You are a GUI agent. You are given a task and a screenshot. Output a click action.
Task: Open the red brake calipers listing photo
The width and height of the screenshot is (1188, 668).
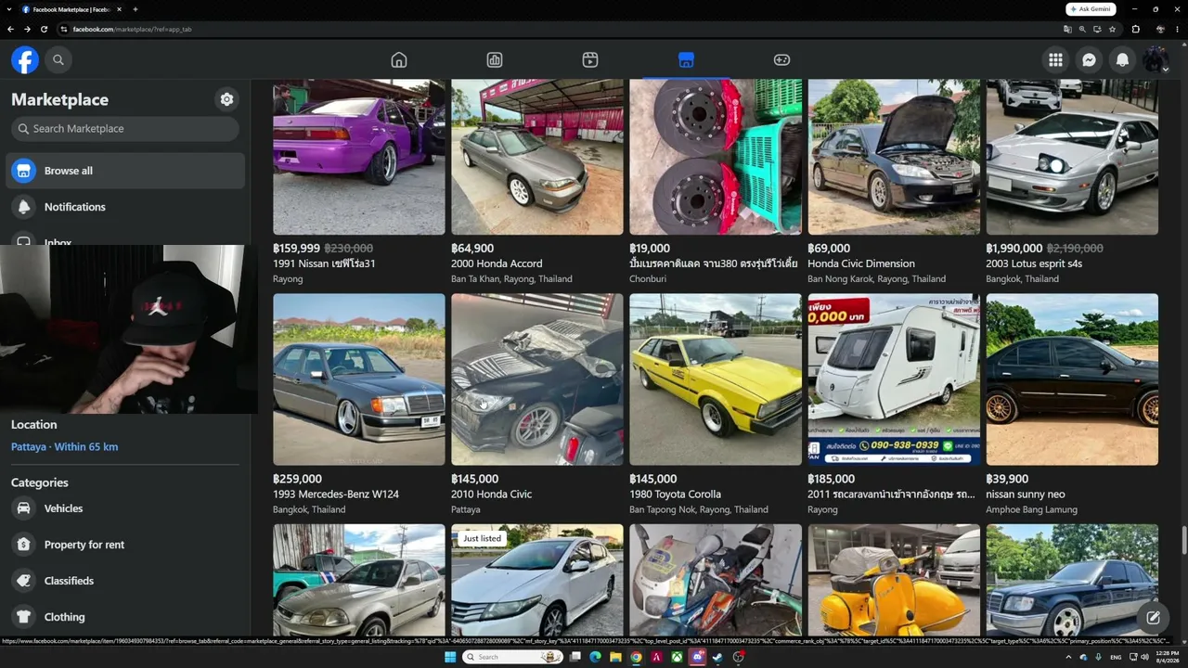coord(716,157)
